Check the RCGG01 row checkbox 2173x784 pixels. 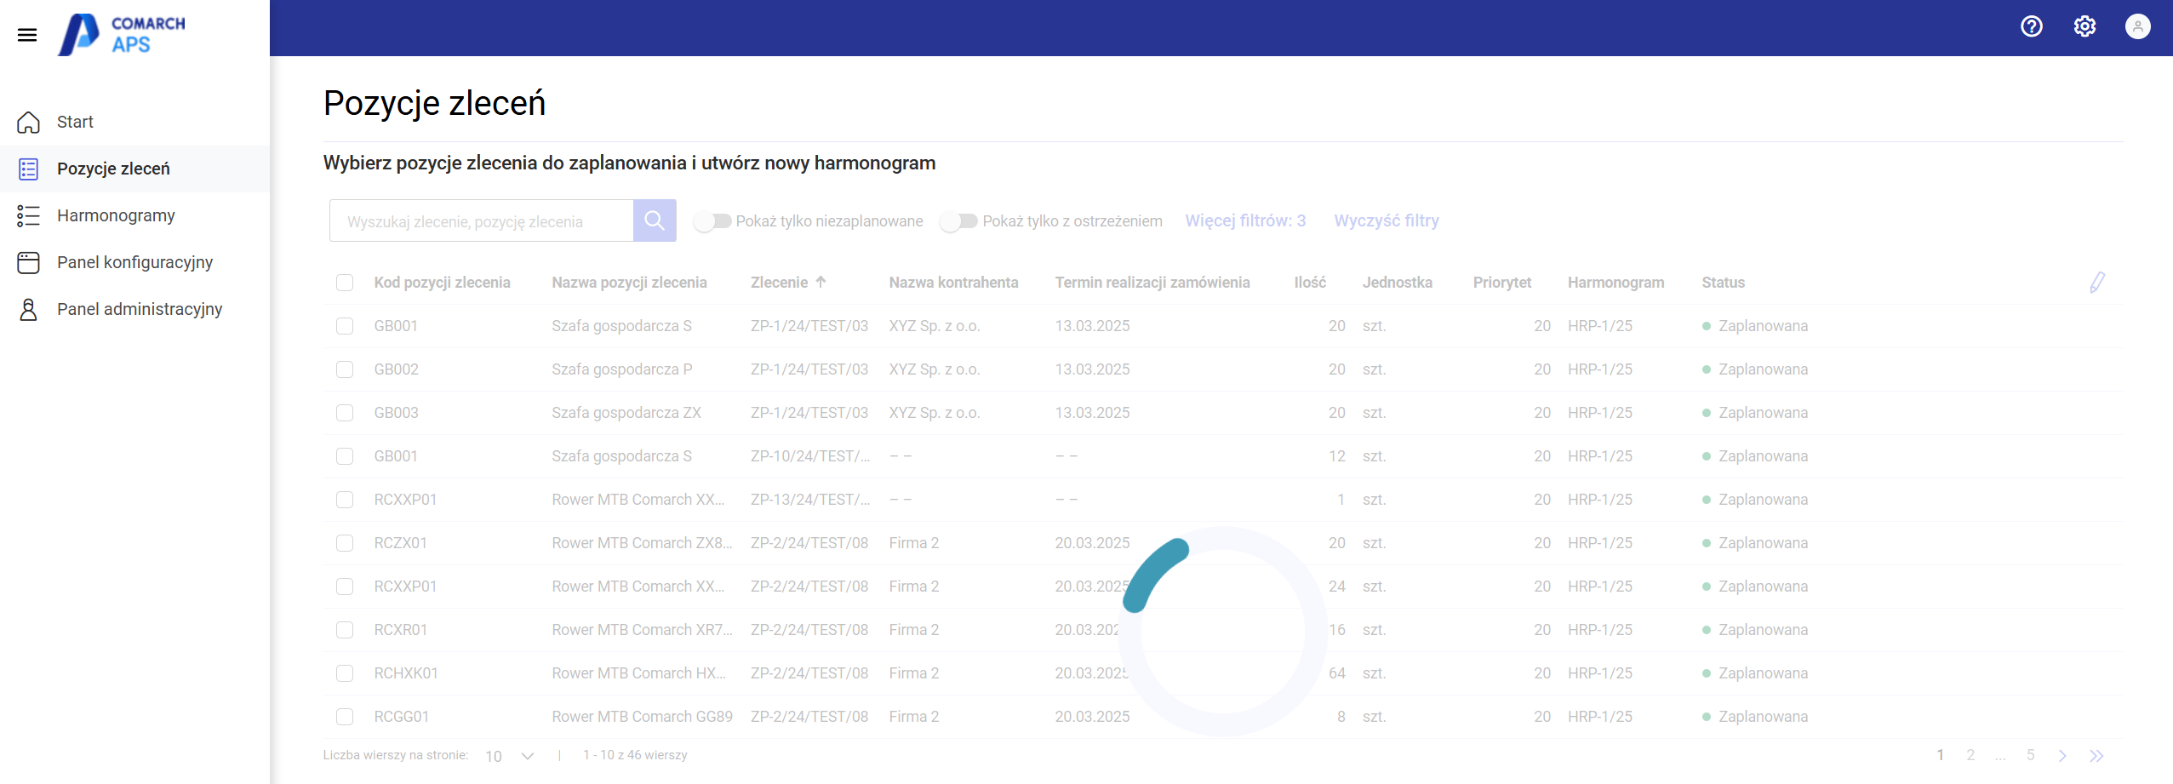pos(345,717)
